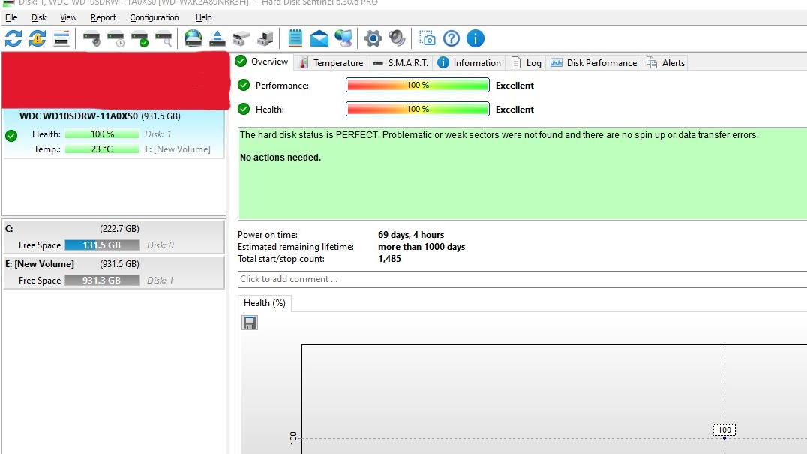Open the File menu
Image resolution: width=807 pixels, height=454 pixels.
coord(11,17)
